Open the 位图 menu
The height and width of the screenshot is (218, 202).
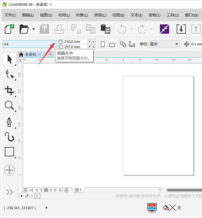118,15
